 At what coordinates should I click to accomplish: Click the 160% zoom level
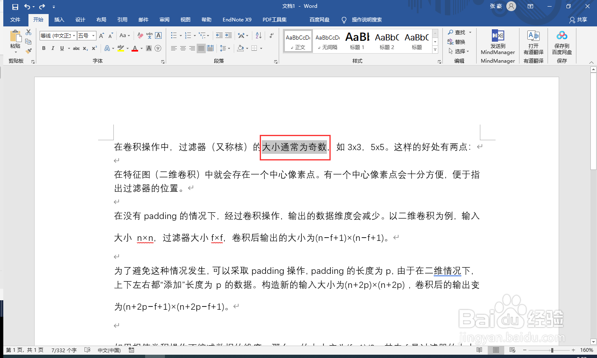tap(587, 350)
